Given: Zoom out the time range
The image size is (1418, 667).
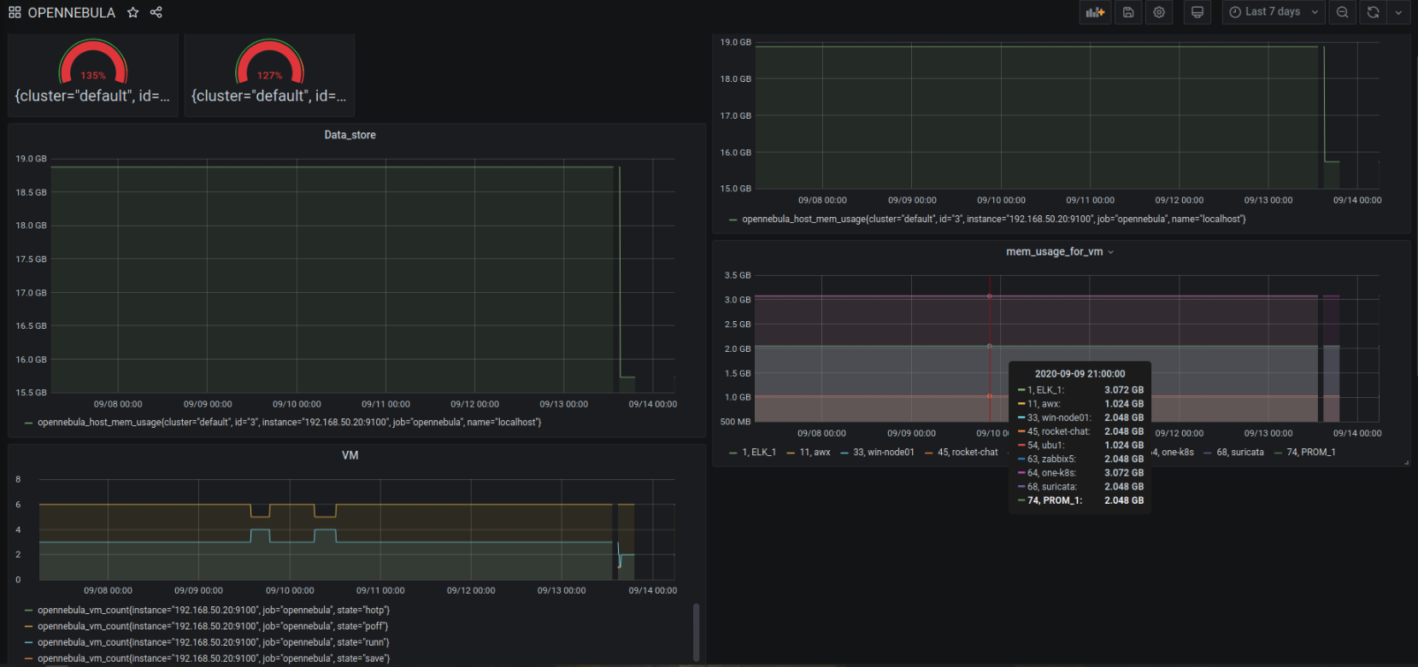Looking at the screenshot, I should (1342, 12).
